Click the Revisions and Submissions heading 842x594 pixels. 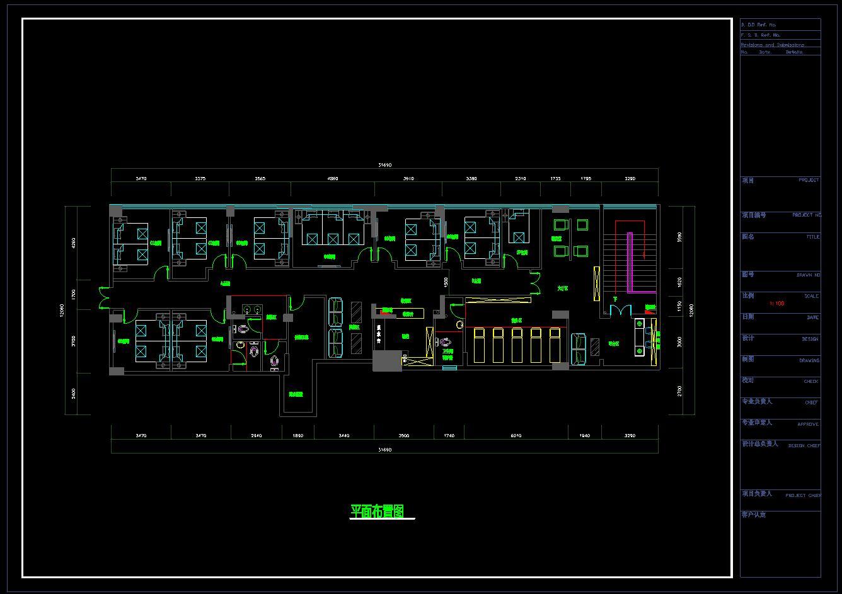[773, 45]
